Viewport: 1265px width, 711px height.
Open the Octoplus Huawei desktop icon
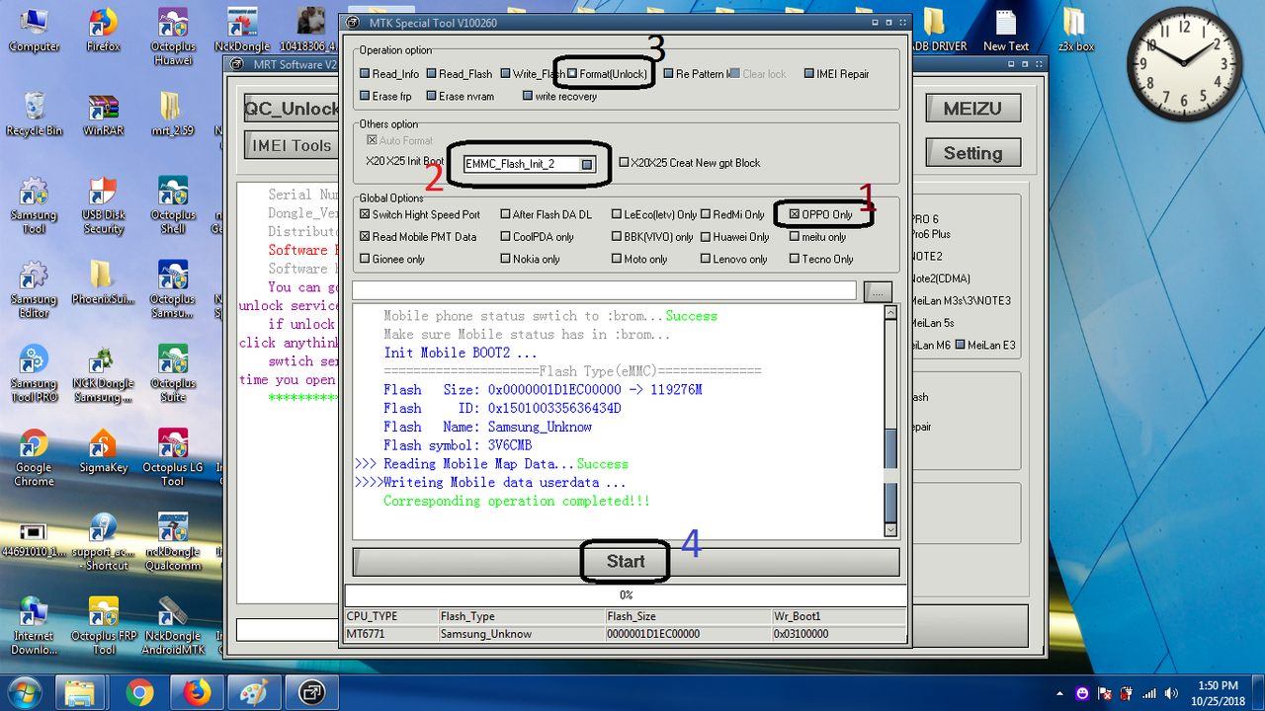[x=173, y=36]
